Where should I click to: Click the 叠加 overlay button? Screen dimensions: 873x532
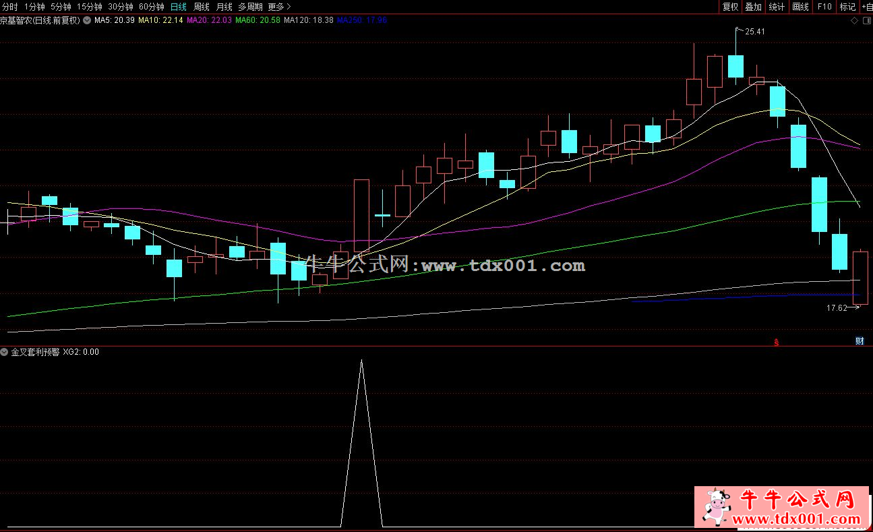pyautogui.click(x=753, y=7)
